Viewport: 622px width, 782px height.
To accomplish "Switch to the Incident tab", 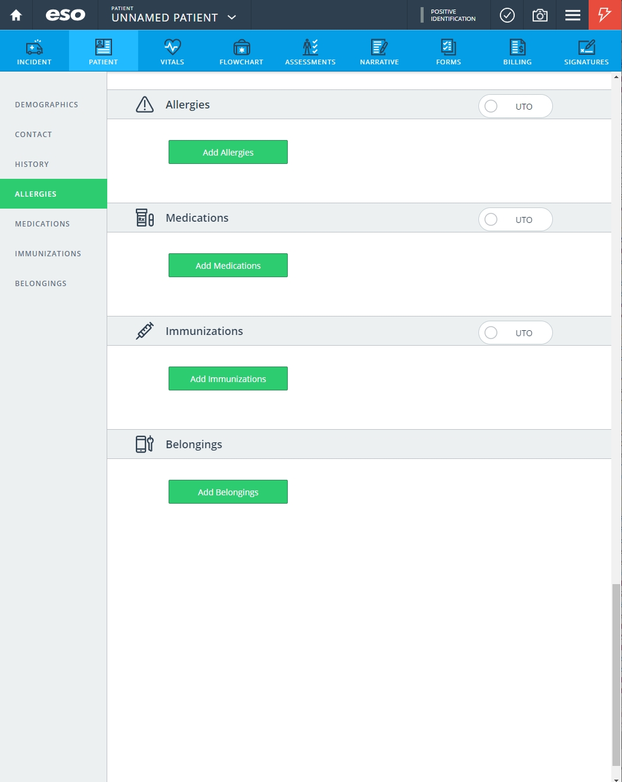I will (35, 51).
